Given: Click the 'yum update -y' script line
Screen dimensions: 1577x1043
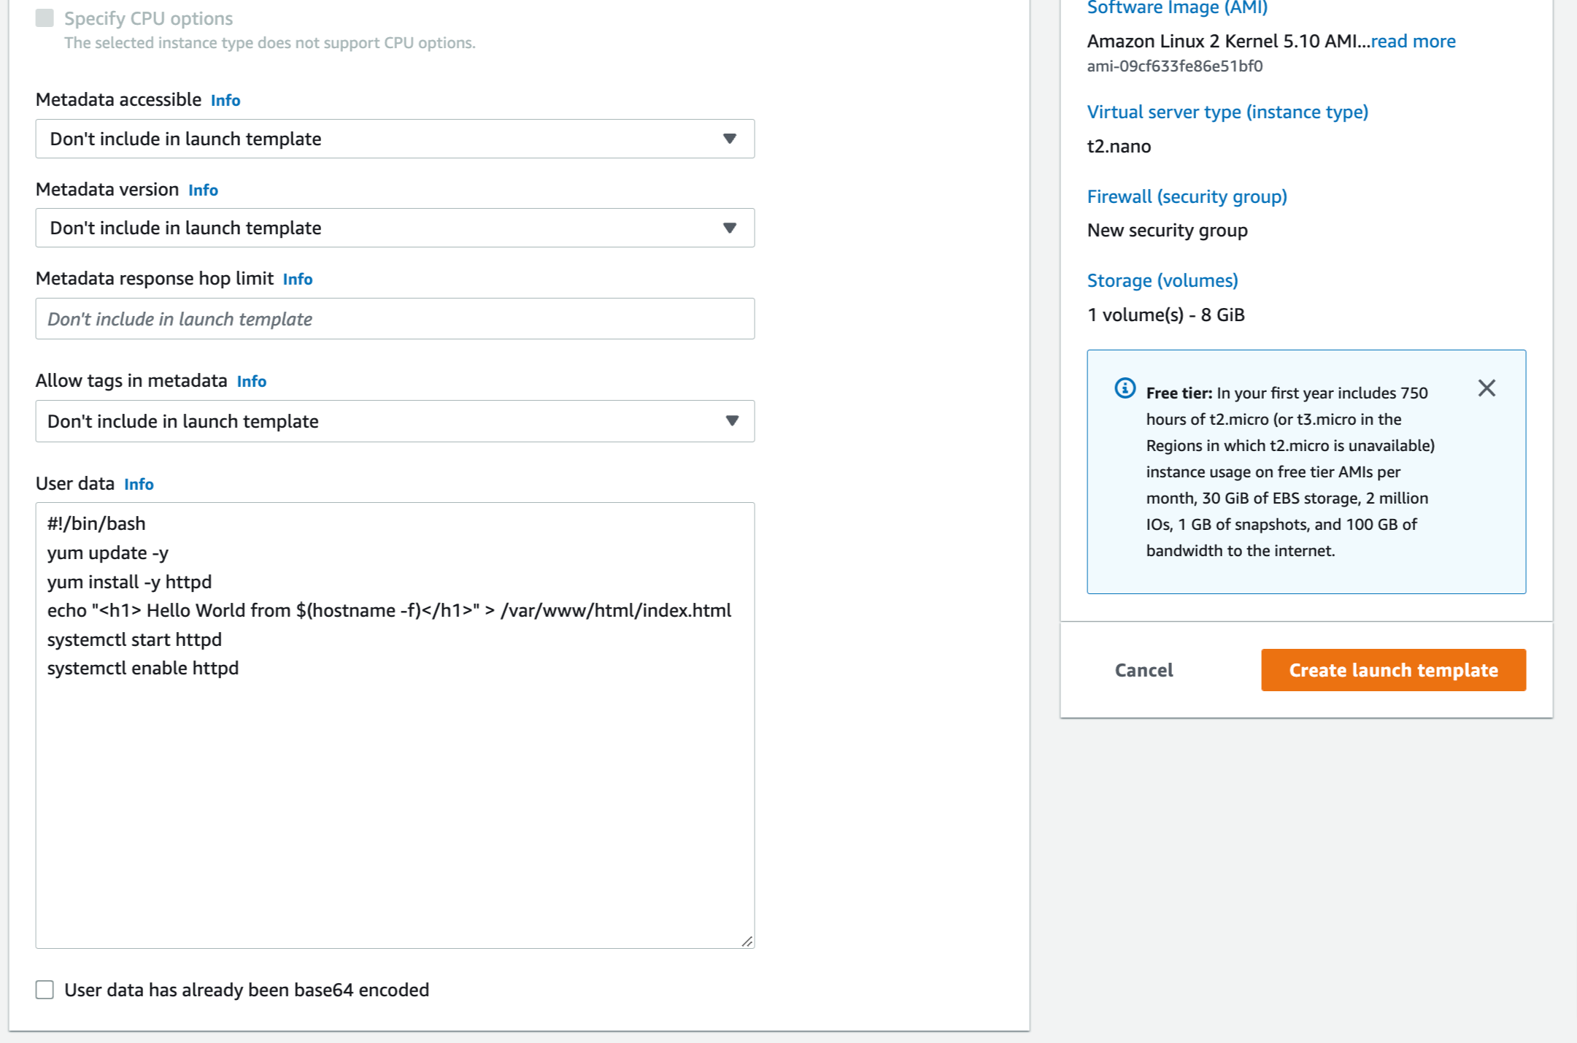Looking at the screenshot, I should coord(108,553).
